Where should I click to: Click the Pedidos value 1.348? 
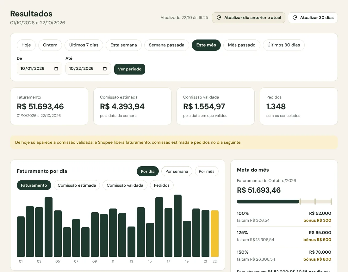276,107
